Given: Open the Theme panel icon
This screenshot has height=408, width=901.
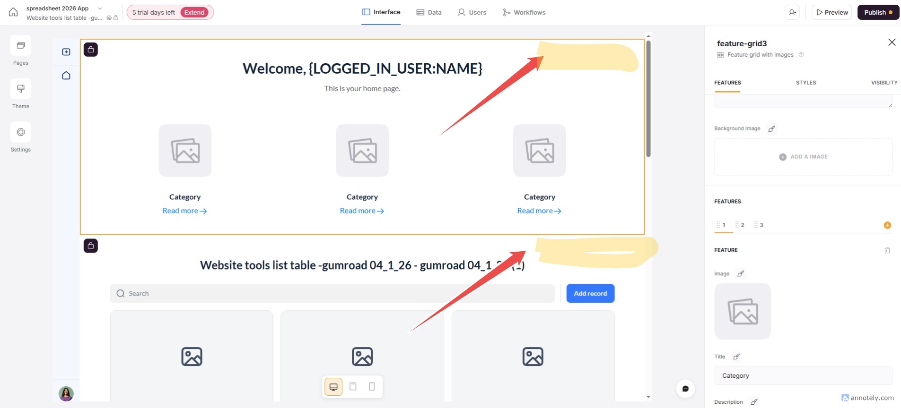Looking at the screenshot, I should click(x=21, y=89).
